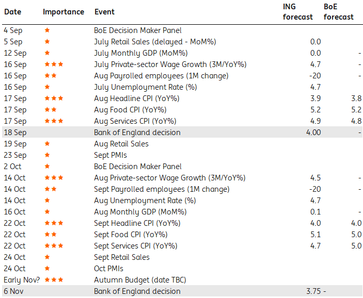Click the BoE forecast column header
The image size is (363, 298).
click(339, 12)
